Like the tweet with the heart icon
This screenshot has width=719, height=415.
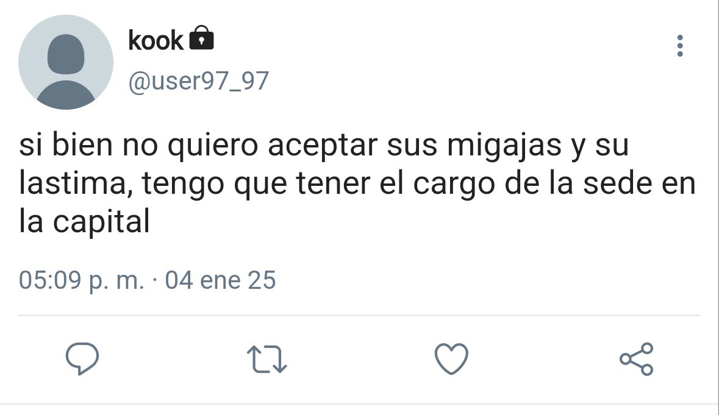[451, 359]
